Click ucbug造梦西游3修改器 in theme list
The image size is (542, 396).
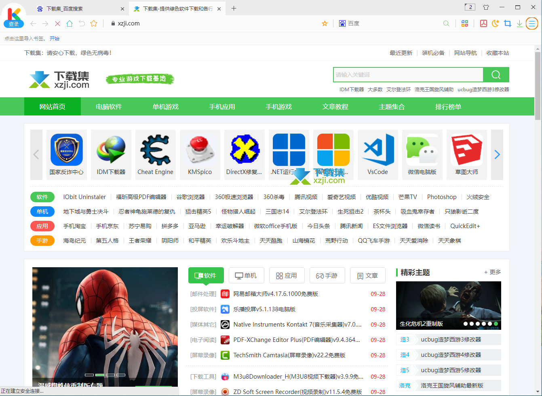(x=451, y=339)
